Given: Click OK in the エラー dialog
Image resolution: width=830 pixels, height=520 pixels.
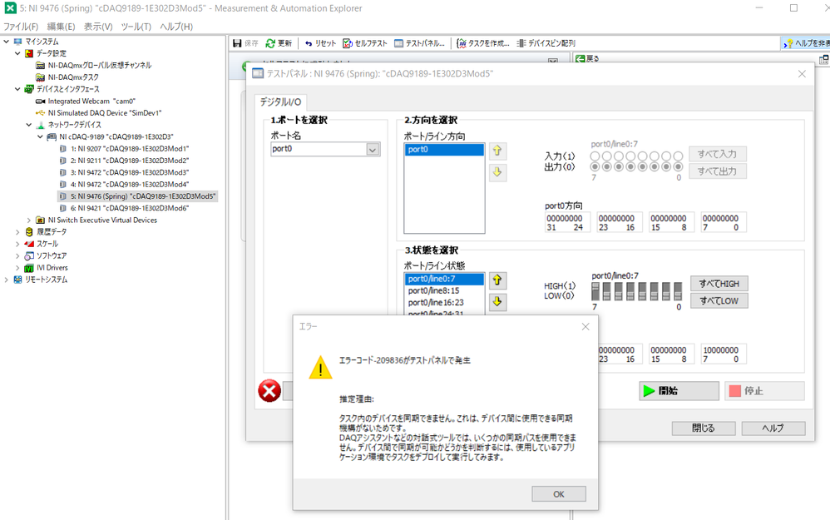Looking at the screenshot, I should point(558,494).
